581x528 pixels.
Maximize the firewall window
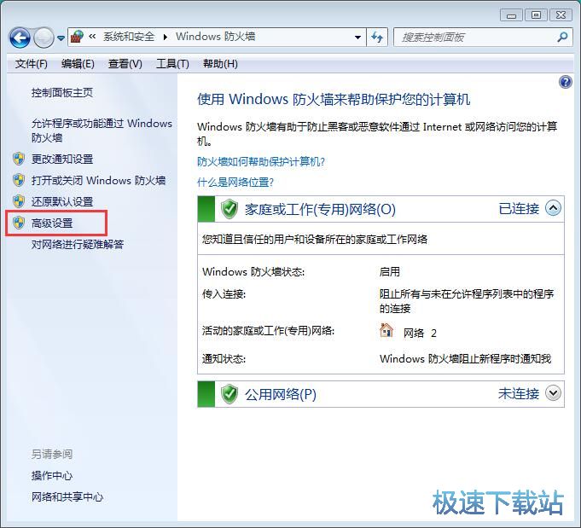click(x=536, y=15)
